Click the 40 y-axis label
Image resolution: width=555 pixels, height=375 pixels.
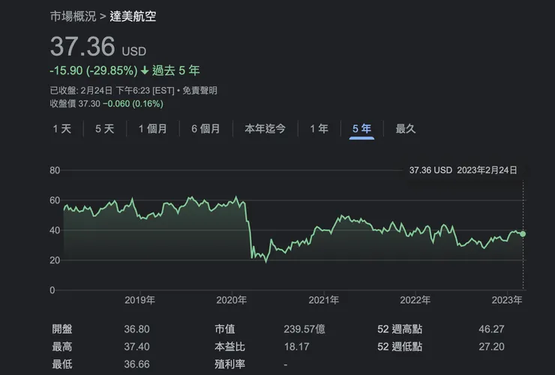(x=55, y=230)
